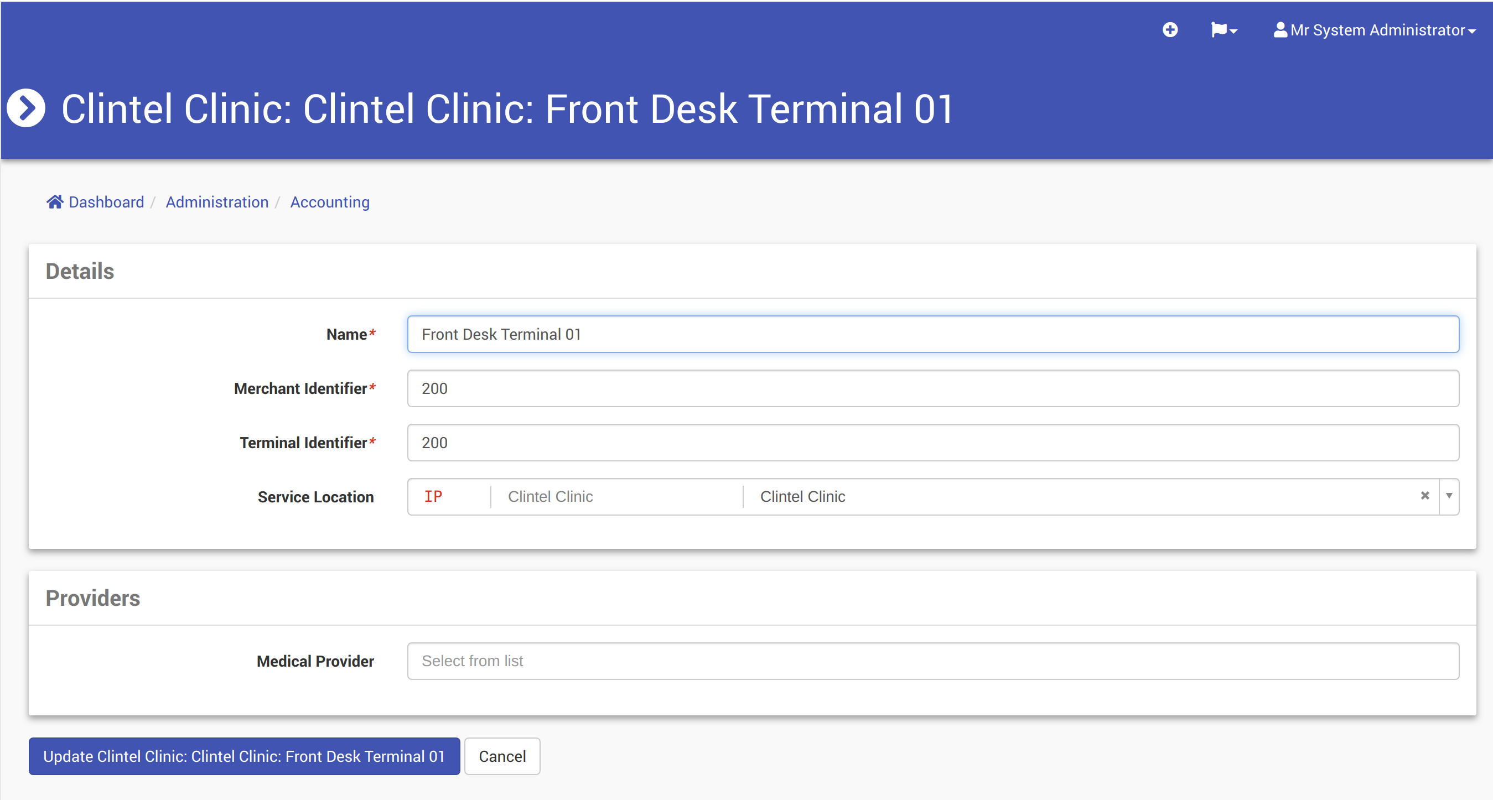Click the plus circle add icon

tap(1170, 29)
